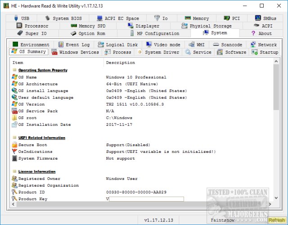Click the Network icon
The height and width of the screenshot is (225, 288).
[x=253, y=44]
